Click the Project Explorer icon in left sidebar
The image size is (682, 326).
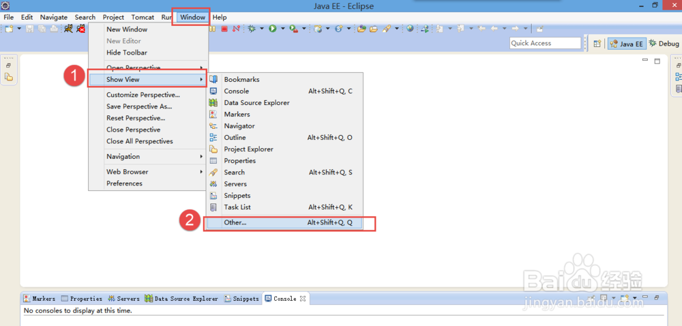(x=9, y=77)
